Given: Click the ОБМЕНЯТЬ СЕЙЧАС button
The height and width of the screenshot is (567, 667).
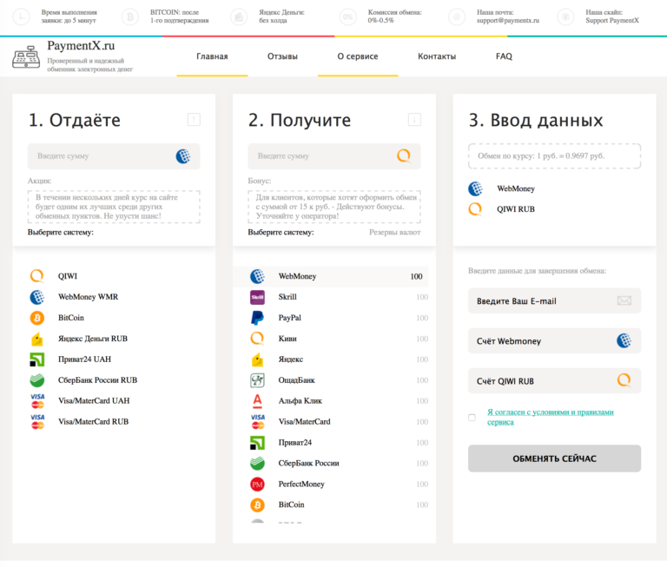Looking at the screenshot, I should pos(554,458).
